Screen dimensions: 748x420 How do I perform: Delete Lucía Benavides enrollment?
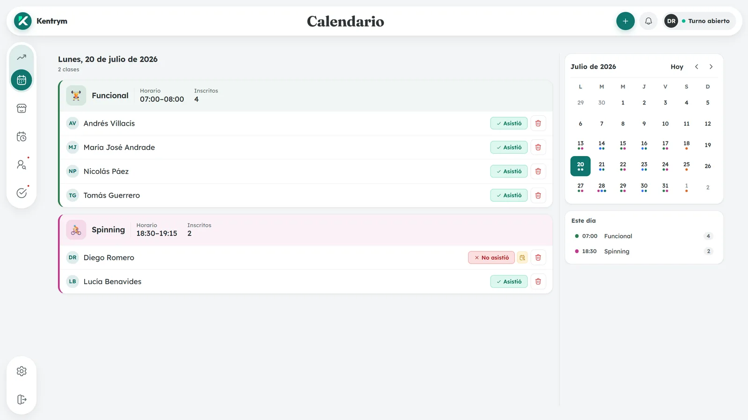538,282
